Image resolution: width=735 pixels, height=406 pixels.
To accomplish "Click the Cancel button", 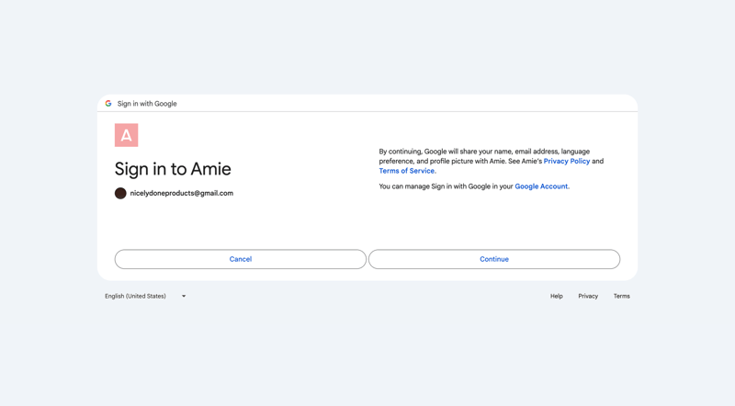I will (241, 259).
